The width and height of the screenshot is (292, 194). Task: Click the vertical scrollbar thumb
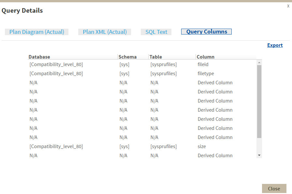pos(259,101)
